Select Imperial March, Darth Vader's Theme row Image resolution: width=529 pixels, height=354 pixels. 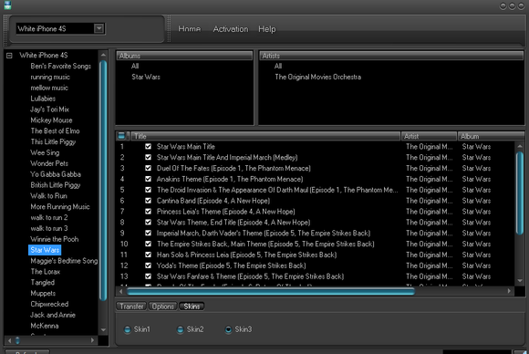tap(315, 234)
